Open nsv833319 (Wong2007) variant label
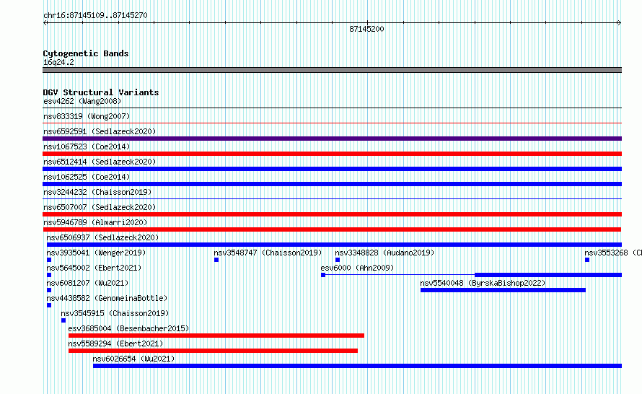 (x=87, y=116)
